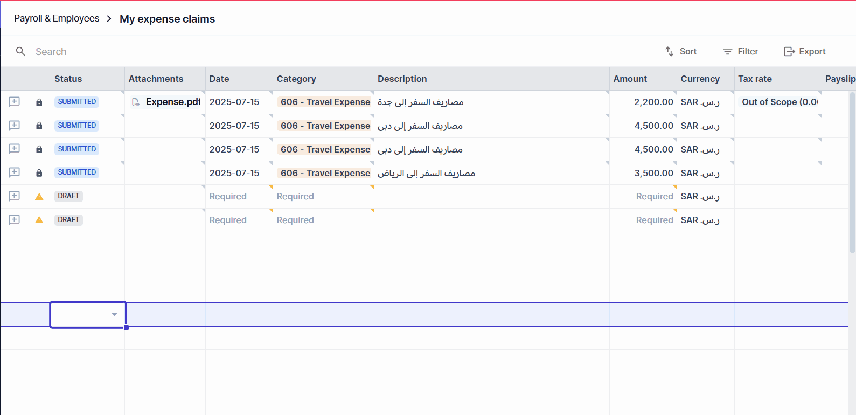Click the Filter lines icon
Viewport: 856px width, 415px height.
(727, 51)
